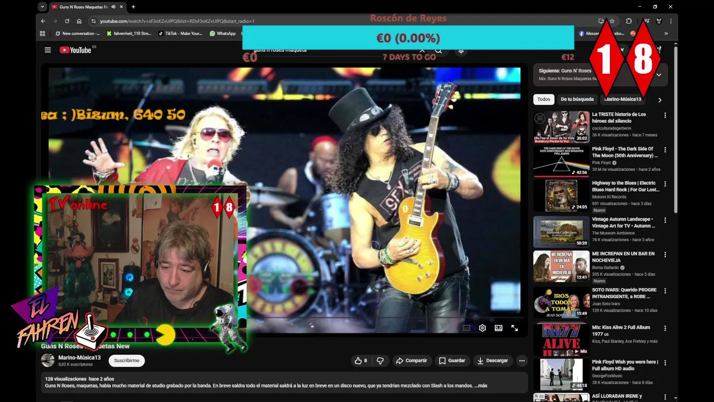Install page via address bar install icon
This screenshot has width=714, height=402.
pyautogui.click(x=601, y=21)
